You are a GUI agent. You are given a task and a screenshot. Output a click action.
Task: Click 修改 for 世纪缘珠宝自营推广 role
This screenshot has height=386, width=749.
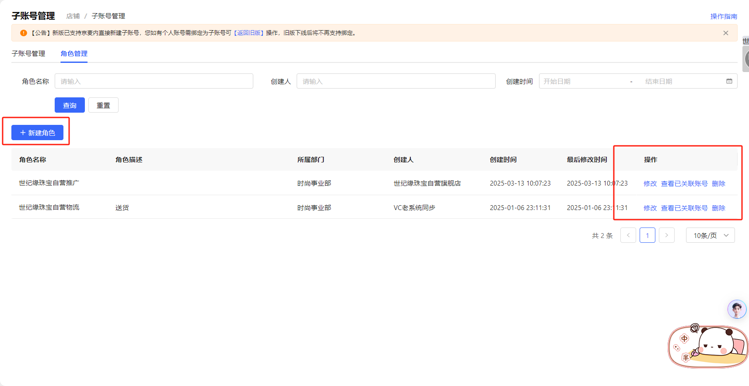(x=650, y=184)
